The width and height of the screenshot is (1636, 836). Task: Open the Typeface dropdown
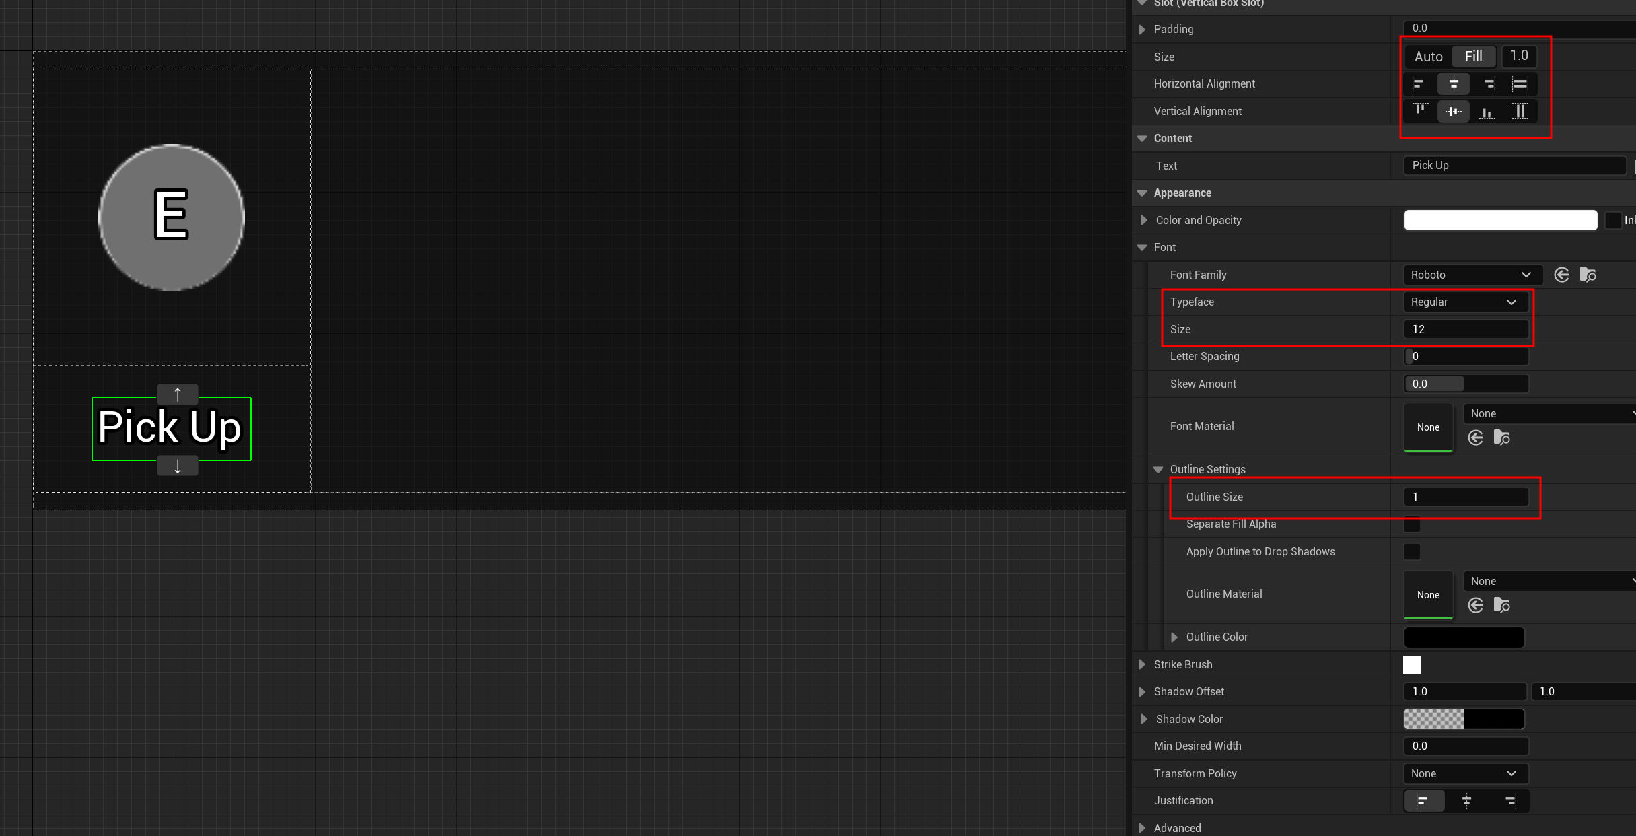[x=1464, y=302]
